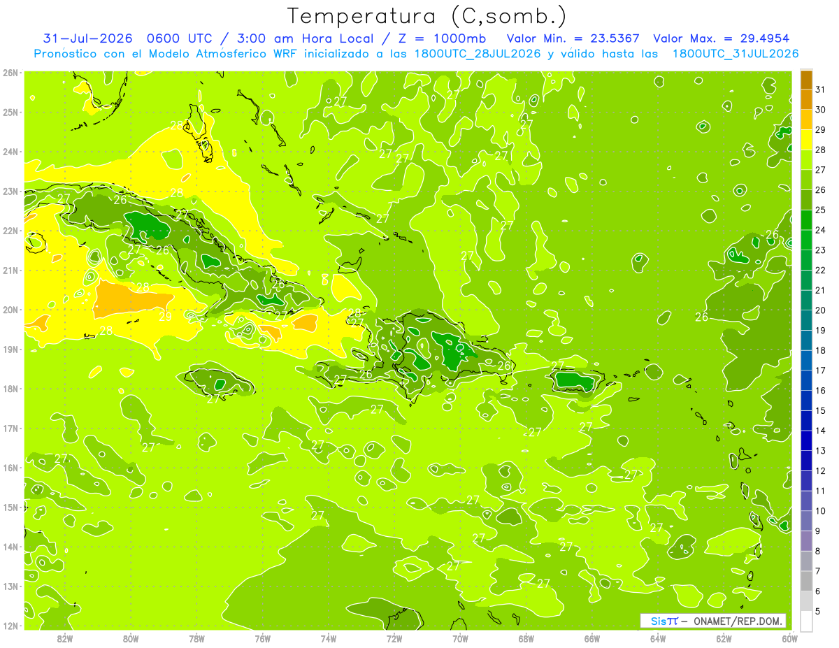Click the "14N" latitude axis label
839x648 pixels.
tap(10, 547)
